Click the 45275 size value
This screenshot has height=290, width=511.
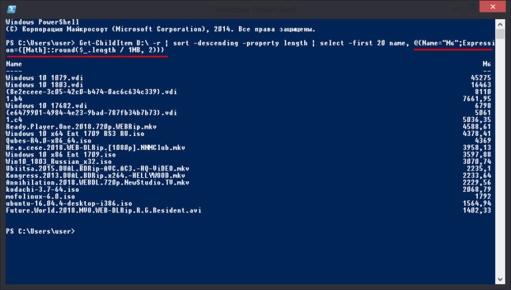480,78
